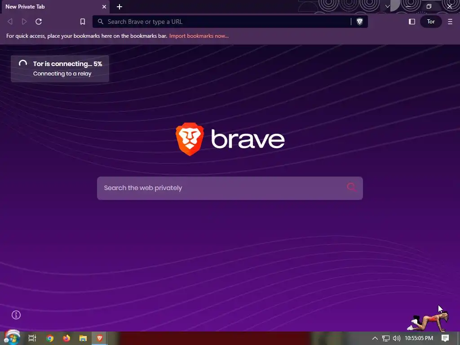Open the network status tray icon
The width and height of the screenshot is (460, 345).
pos(386,338)
